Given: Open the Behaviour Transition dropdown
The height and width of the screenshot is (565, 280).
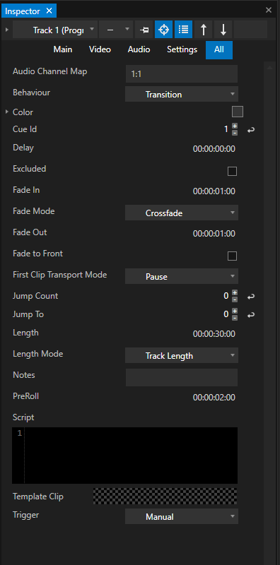Looking at the screenshot, I should [x=182, y=95].
